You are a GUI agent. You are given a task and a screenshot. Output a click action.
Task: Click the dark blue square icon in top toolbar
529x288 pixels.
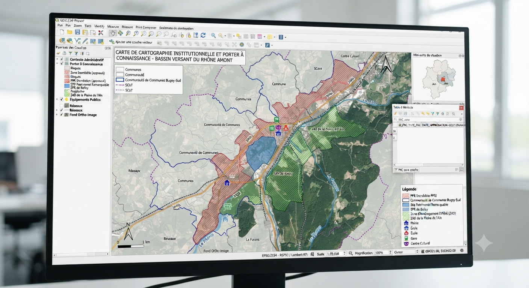[x=281, y=37]
